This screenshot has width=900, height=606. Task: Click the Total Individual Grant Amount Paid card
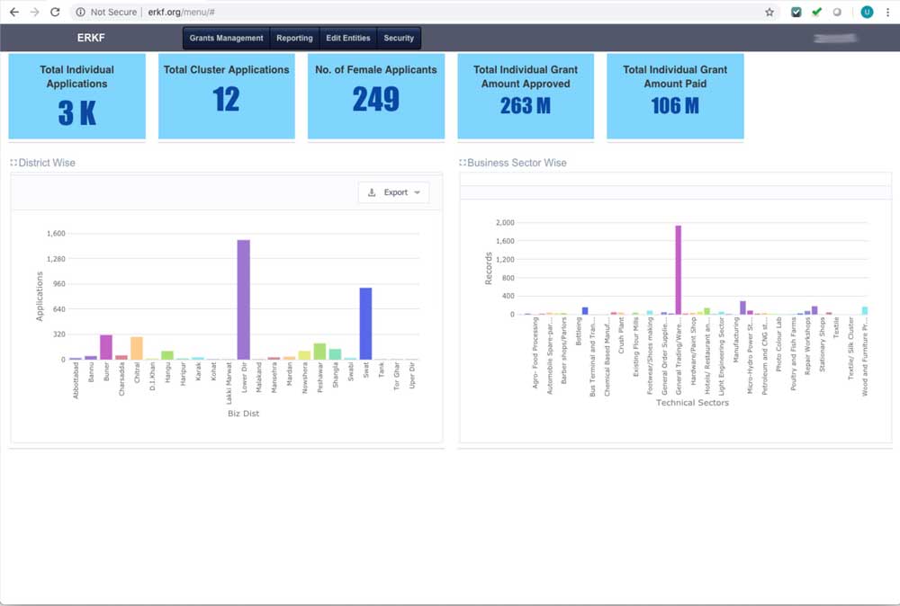(x=675, y=95)
